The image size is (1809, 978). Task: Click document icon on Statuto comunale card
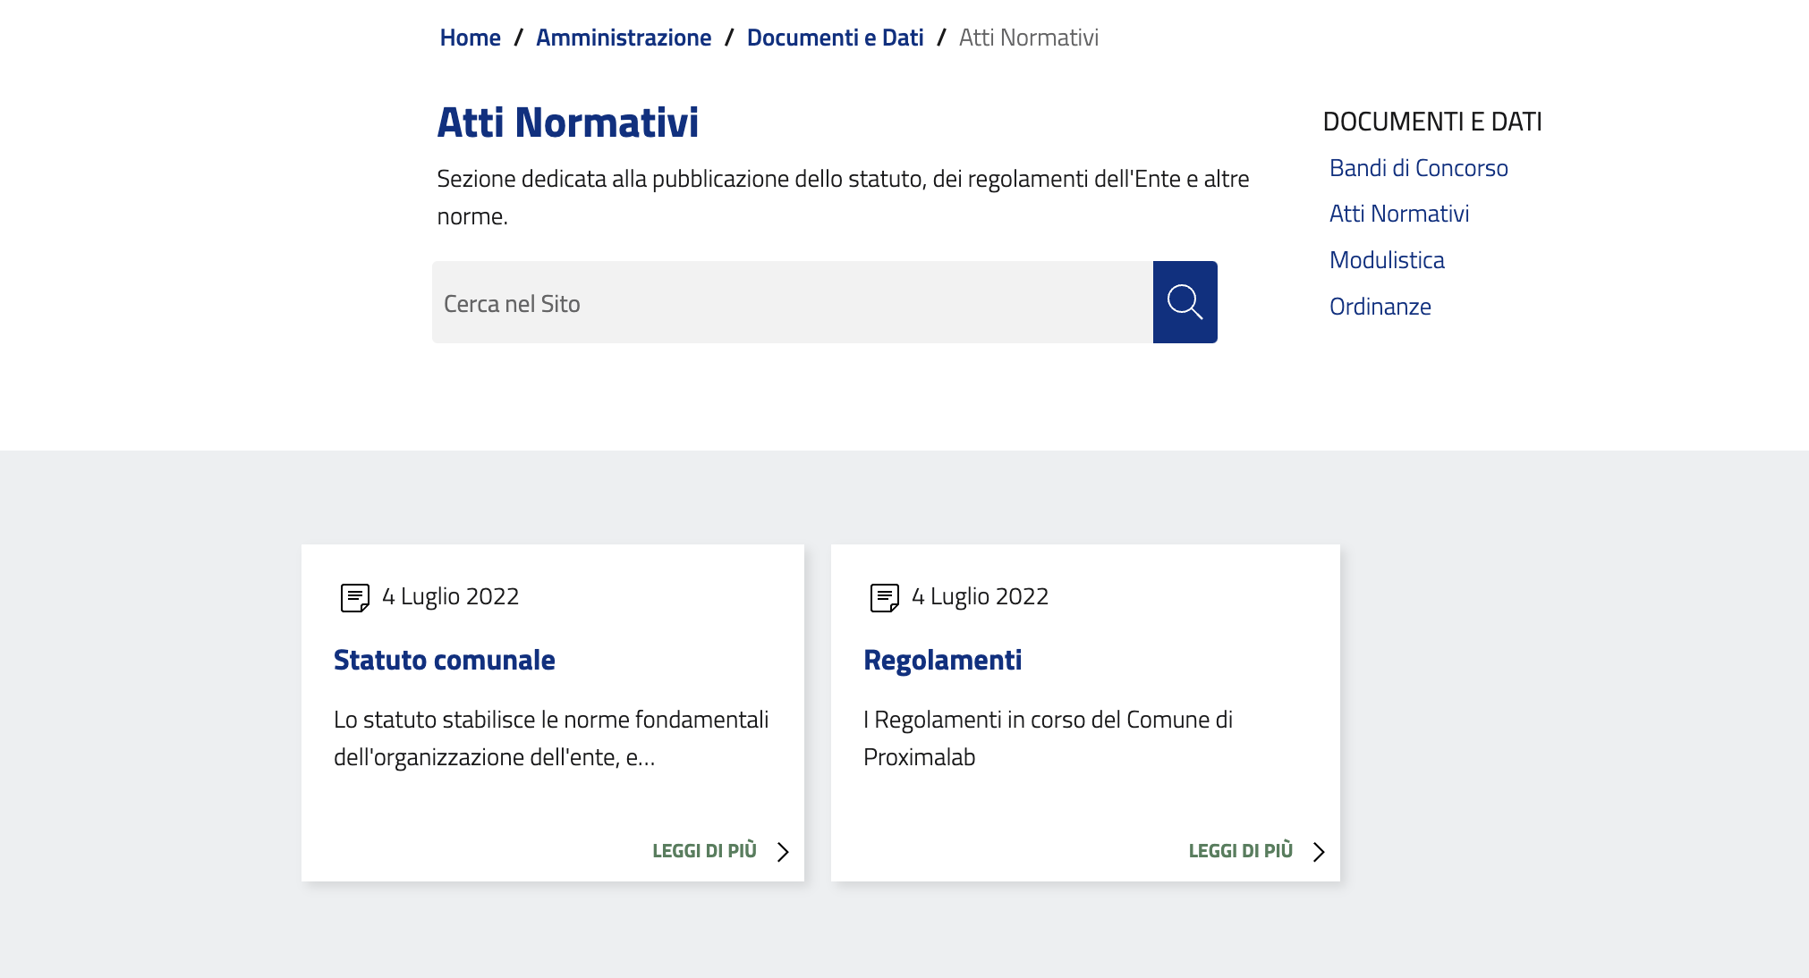(354, 597)
